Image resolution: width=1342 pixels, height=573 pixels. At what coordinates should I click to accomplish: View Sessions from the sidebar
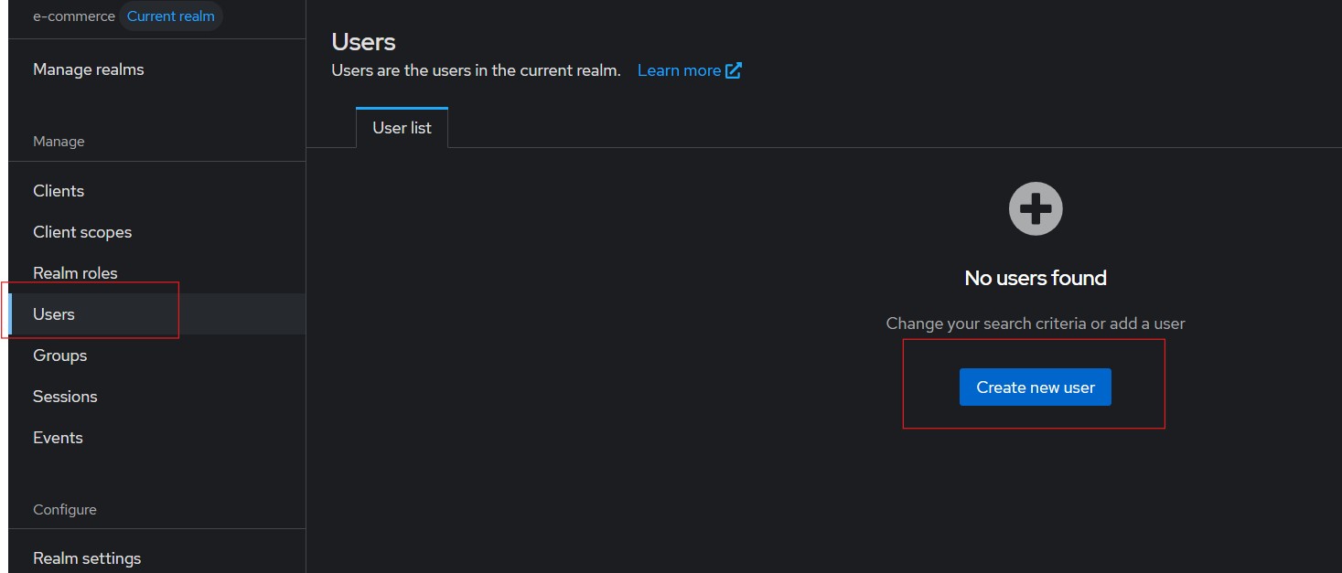click(65, 397)
